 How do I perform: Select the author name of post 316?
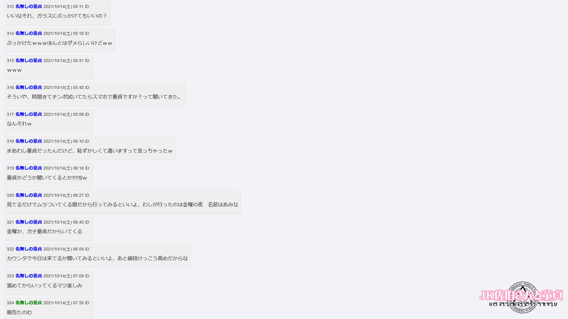(x=29, y=88)
